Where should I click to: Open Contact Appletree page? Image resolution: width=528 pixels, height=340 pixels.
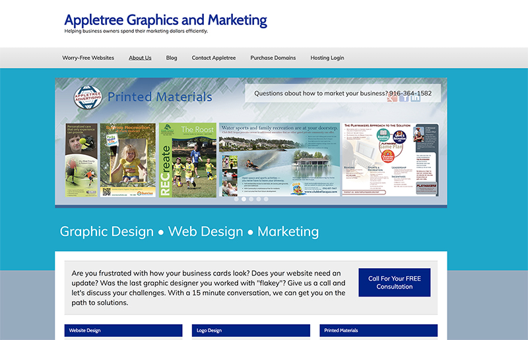(x=214, y=58)
